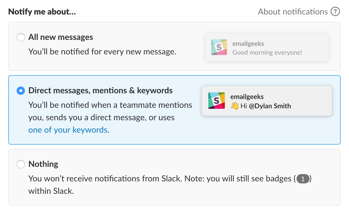Enable the "Nothing" radio button
The image size is (349, 214).
pyautogui.click(x=21, y=164)
